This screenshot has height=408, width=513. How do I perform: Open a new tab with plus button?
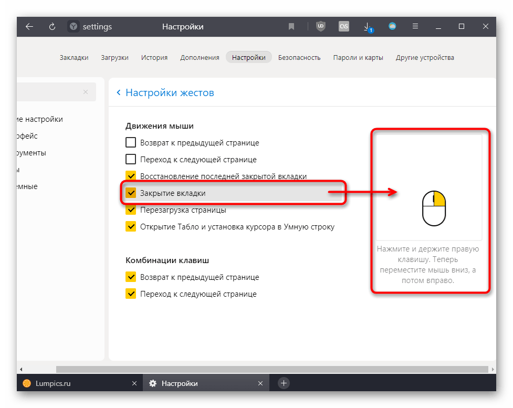(x=284, y=383)
